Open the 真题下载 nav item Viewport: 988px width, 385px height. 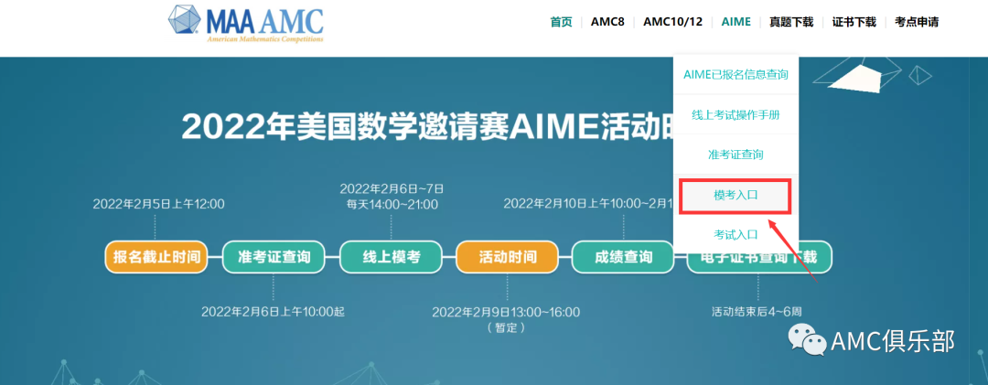(791, 22)
